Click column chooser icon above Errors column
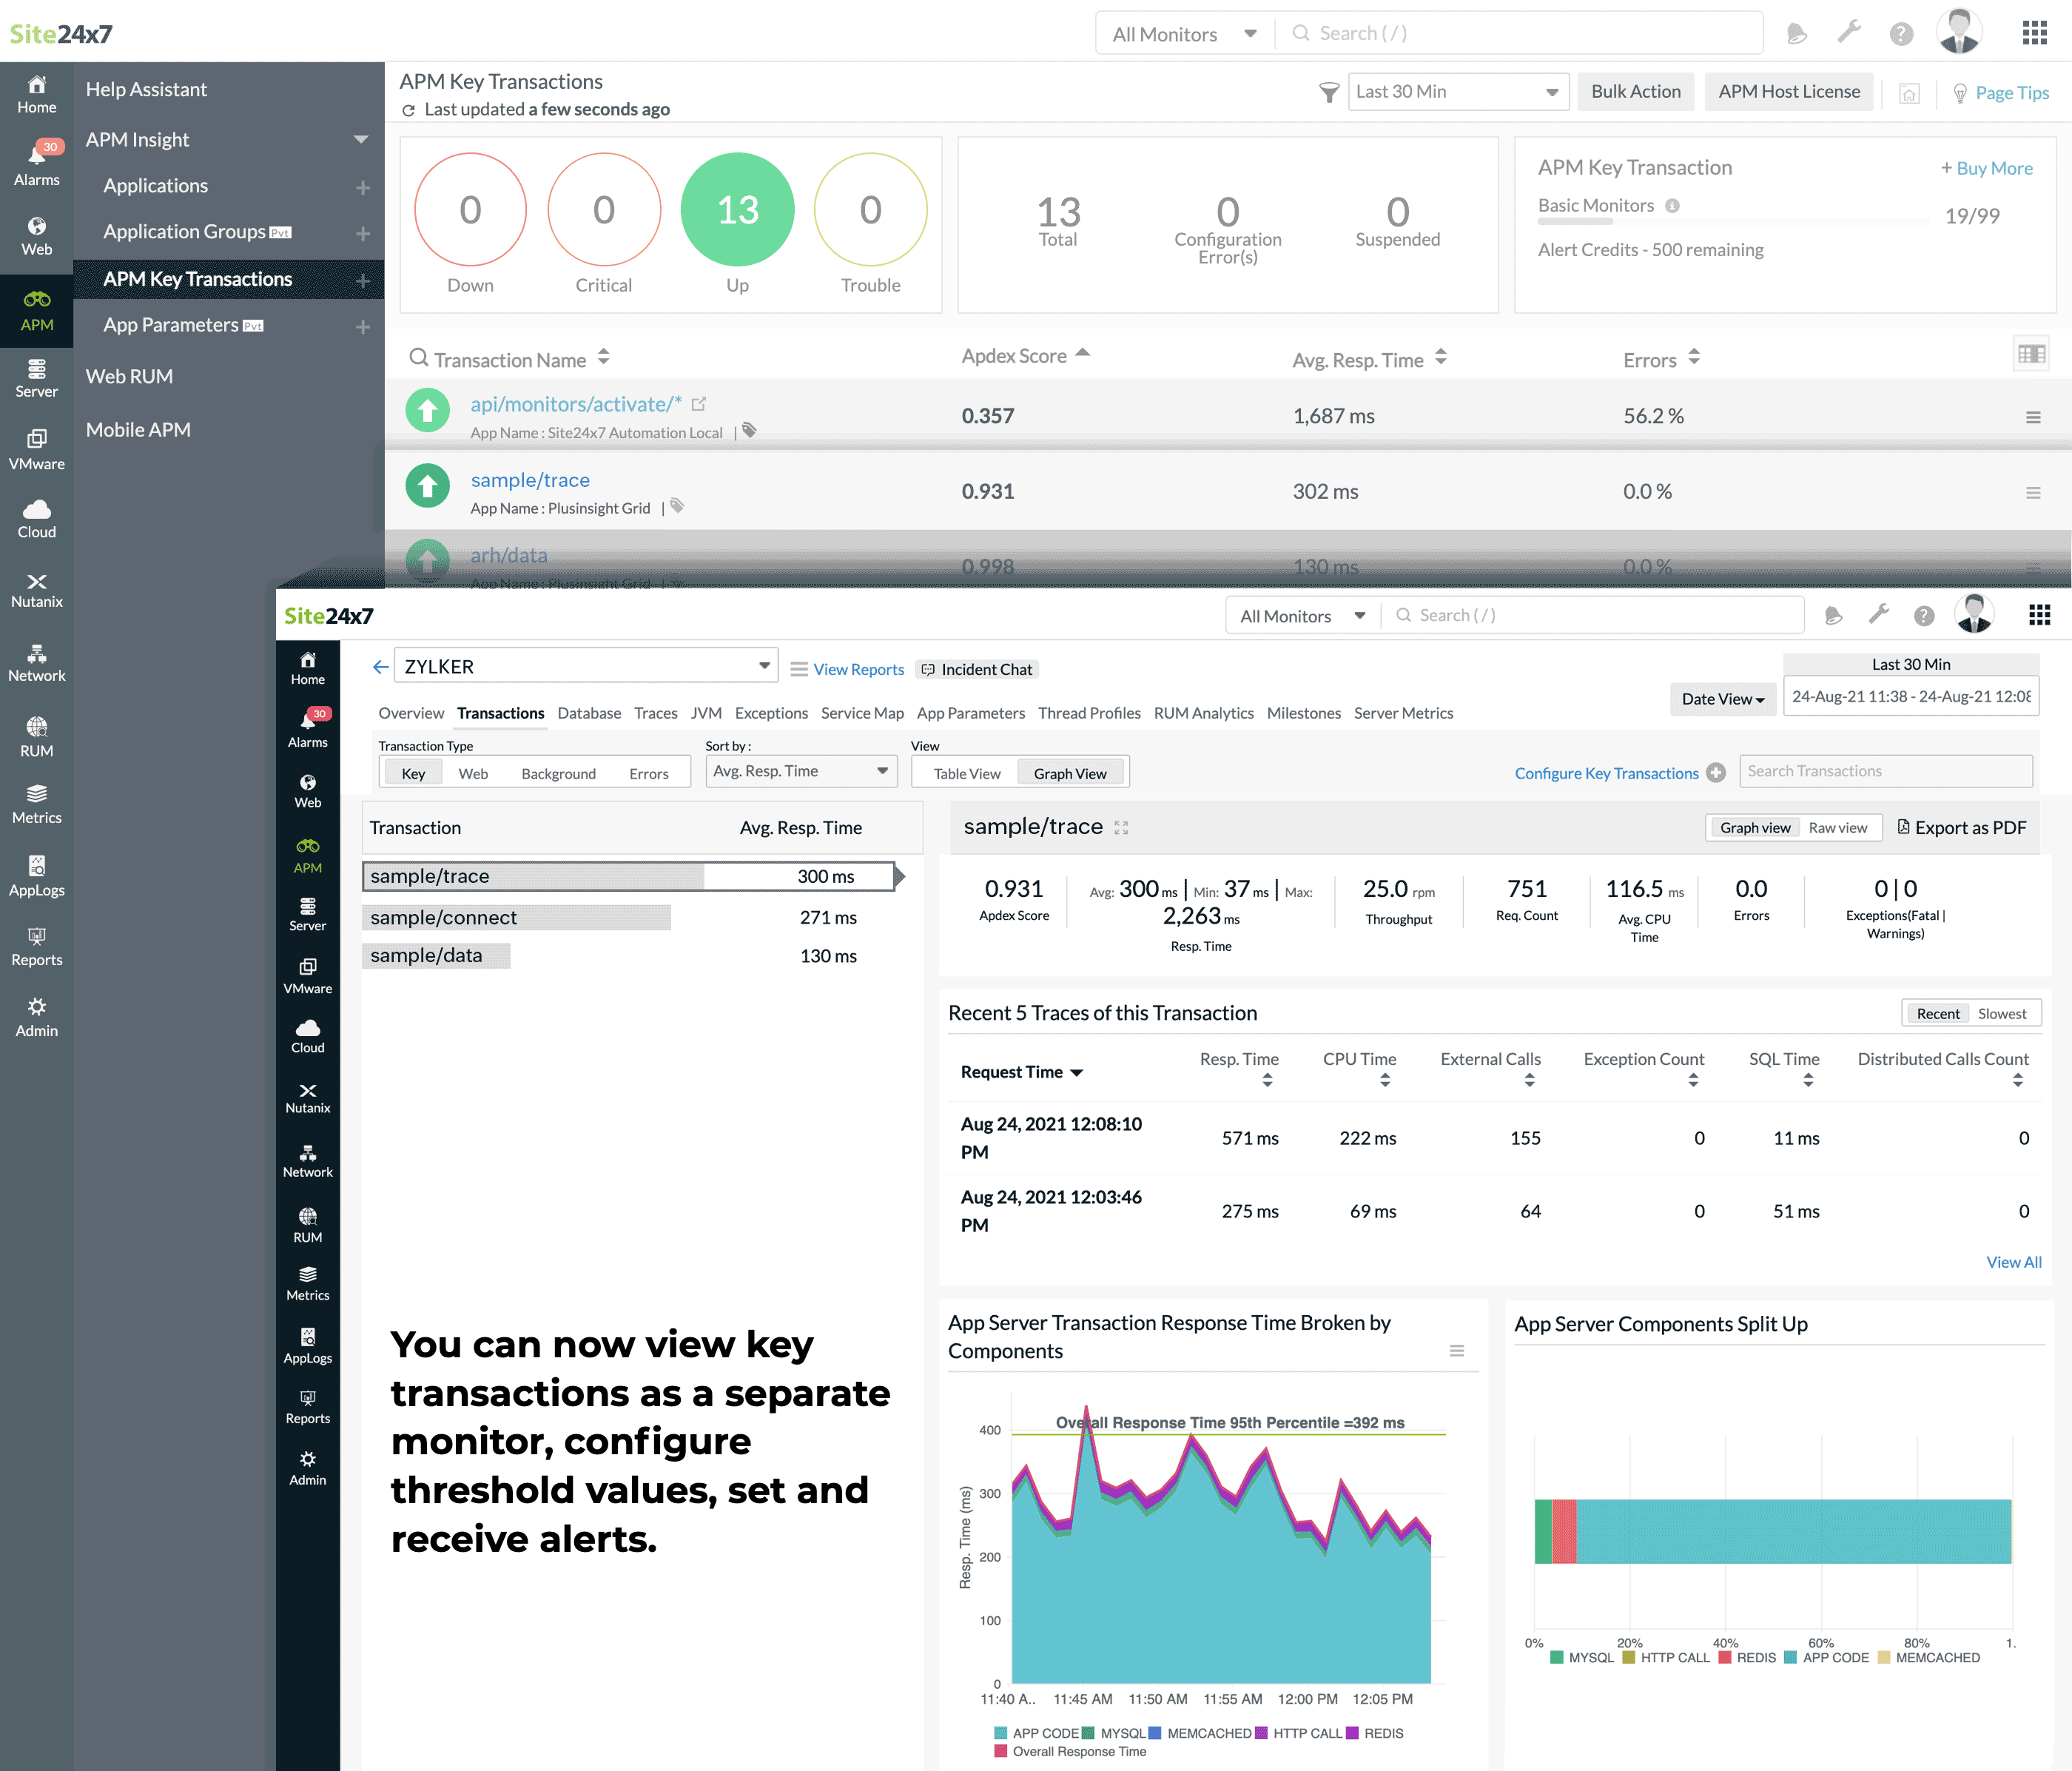Screen dimensions: 2072x1771 pyautogui.click(x=2030, y=354)
